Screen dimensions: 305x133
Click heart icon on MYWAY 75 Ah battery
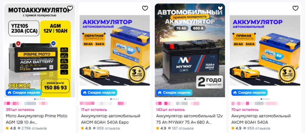click(220, 8)
